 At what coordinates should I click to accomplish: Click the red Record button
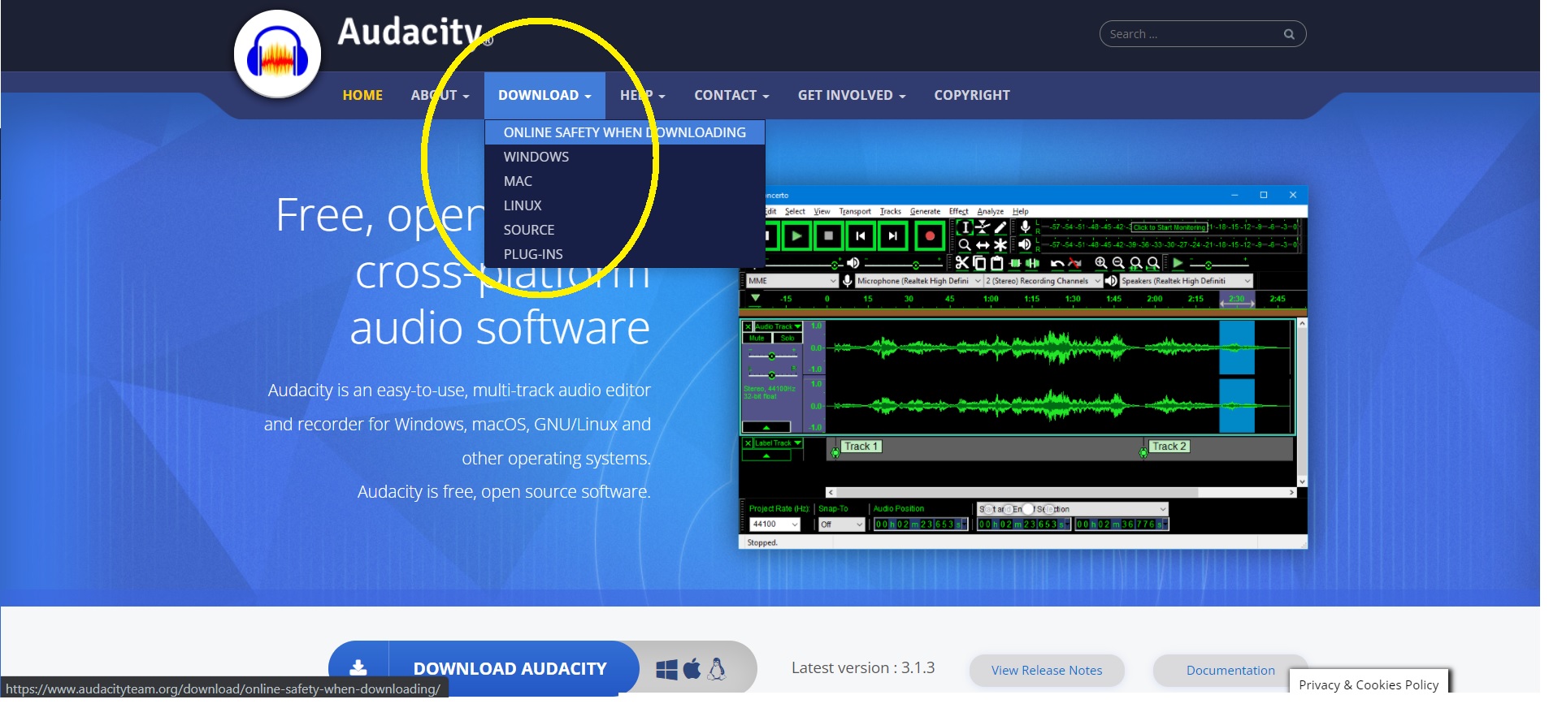coord(930,236)
